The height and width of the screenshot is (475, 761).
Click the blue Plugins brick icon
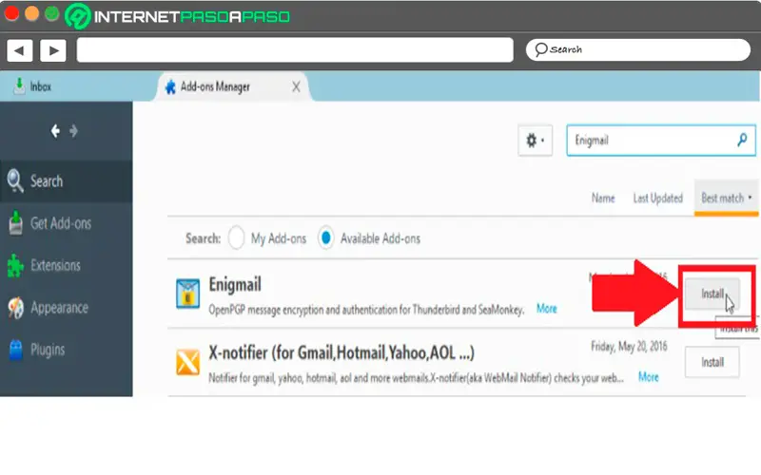[x=15, y=350]
